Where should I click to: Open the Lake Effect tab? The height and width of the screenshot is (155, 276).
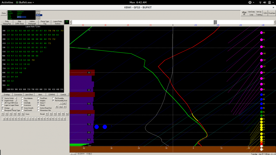coord(29,94)
